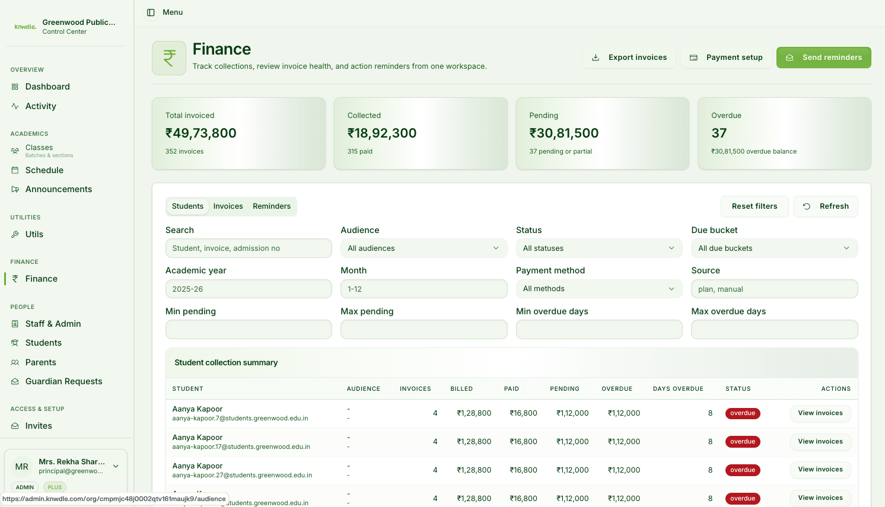The width and height of the screenshot is (885, 507).
Task: Toggle the sidebar panel icon beside Menu
Action: point(151,12)
